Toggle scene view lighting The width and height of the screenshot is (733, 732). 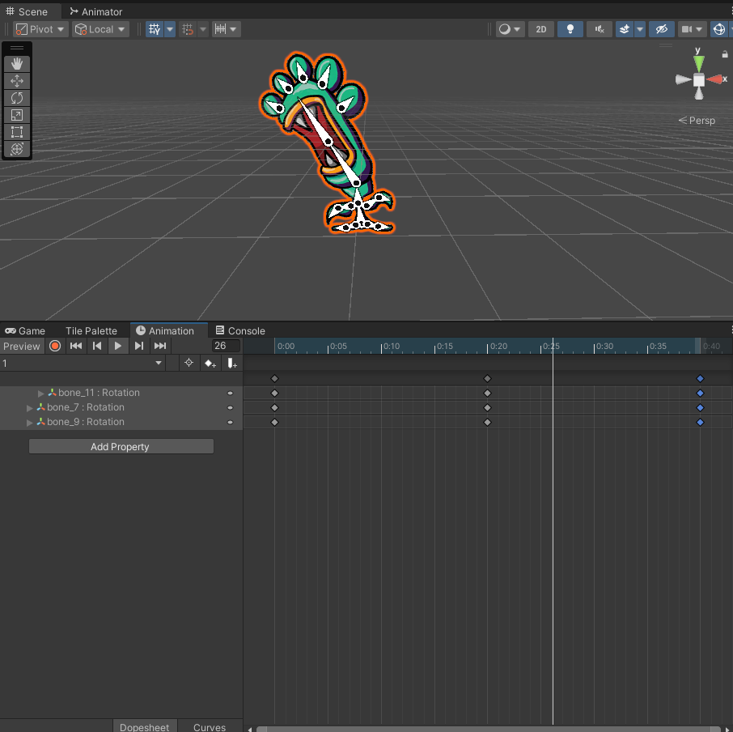570,28
